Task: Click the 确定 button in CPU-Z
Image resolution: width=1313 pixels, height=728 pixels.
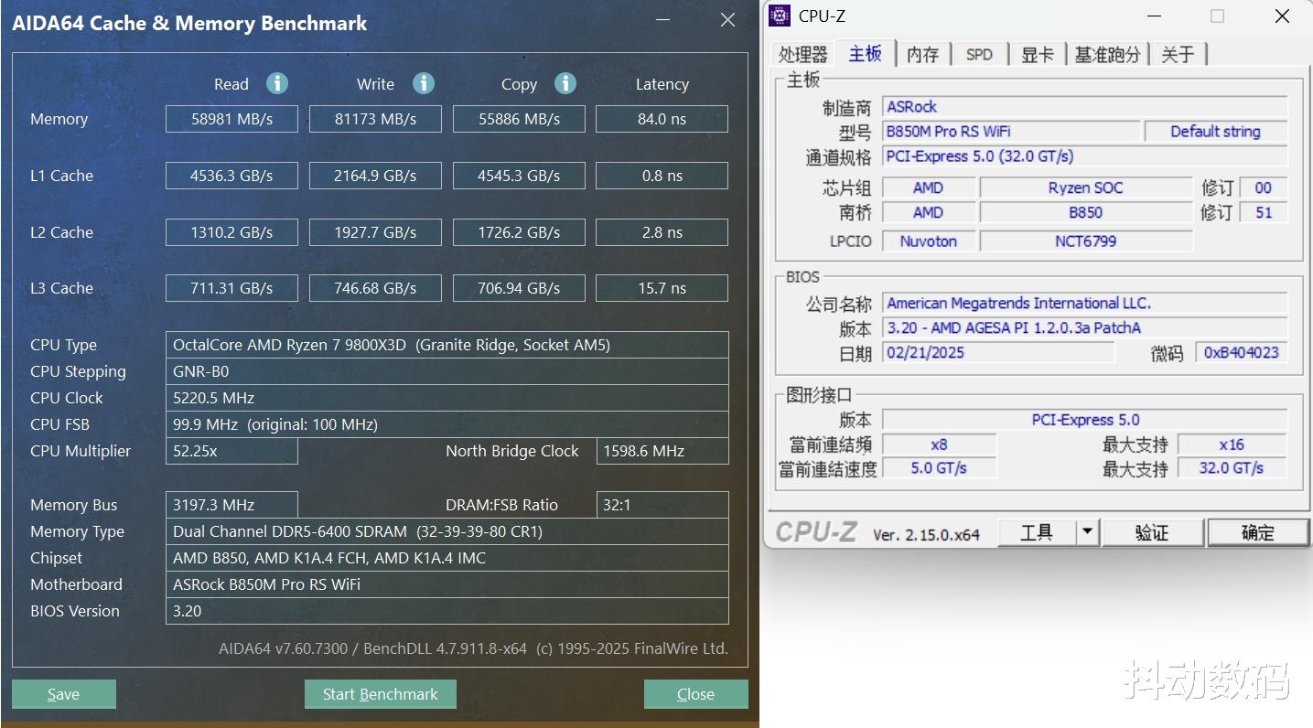Action: [1258, 532]
